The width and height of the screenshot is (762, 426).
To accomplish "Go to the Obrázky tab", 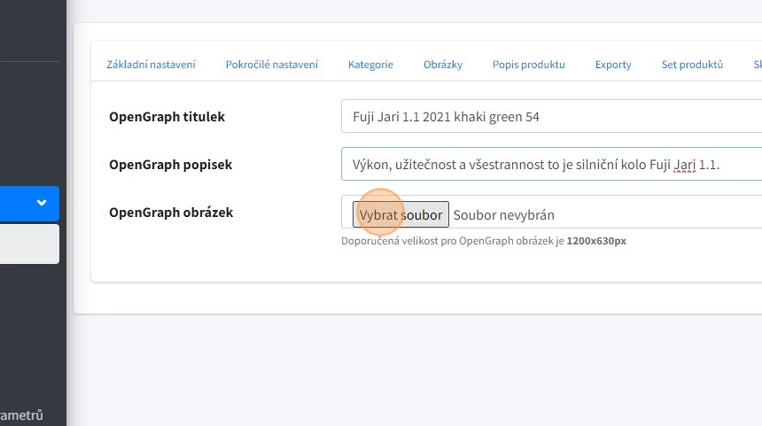I will [442, 65].
